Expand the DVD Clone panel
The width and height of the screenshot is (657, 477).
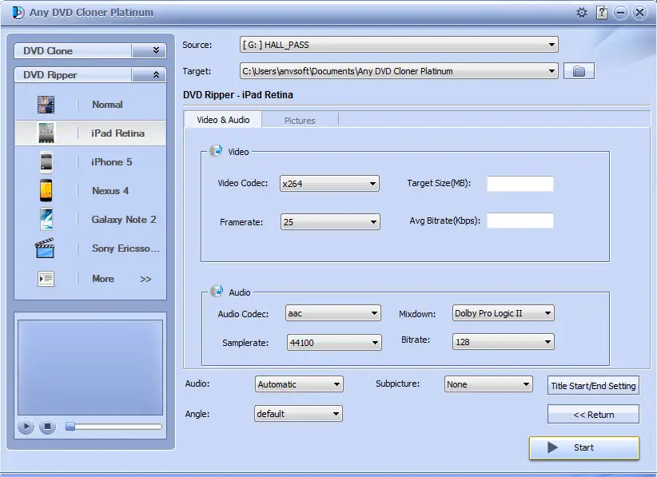156,50
